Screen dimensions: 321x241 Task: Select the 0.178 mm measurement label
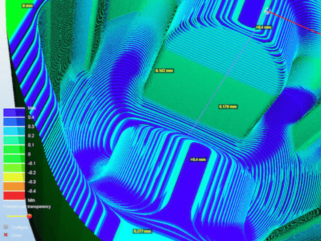coord(228,106)
